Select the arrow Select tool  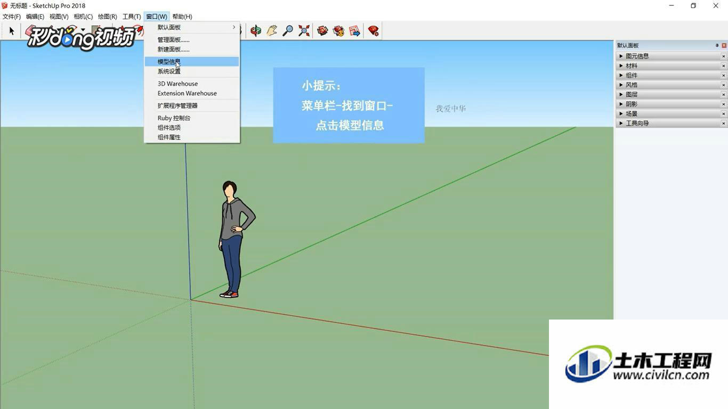[x=11, y=31]
